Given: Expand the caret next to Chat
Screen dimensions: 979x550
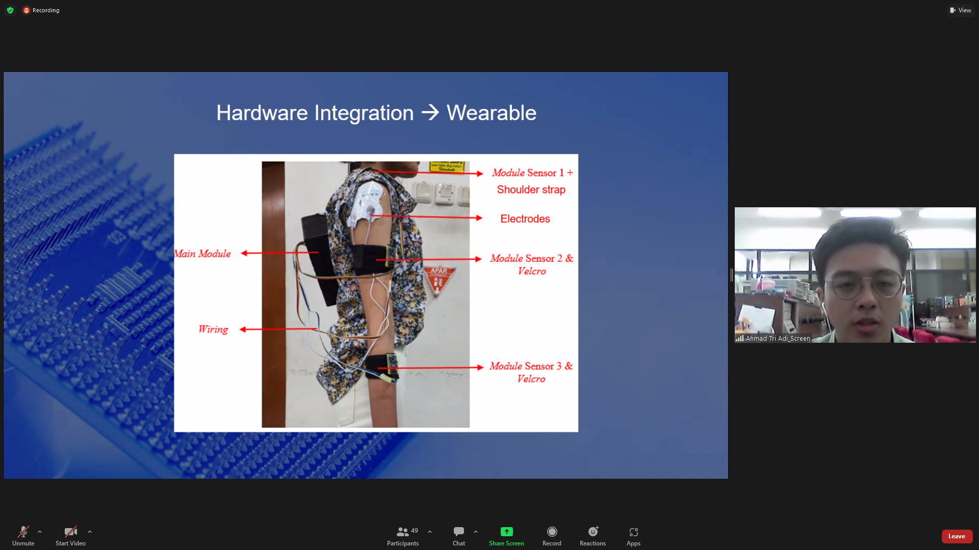Looking at the screenshot, I should point(476,532).
